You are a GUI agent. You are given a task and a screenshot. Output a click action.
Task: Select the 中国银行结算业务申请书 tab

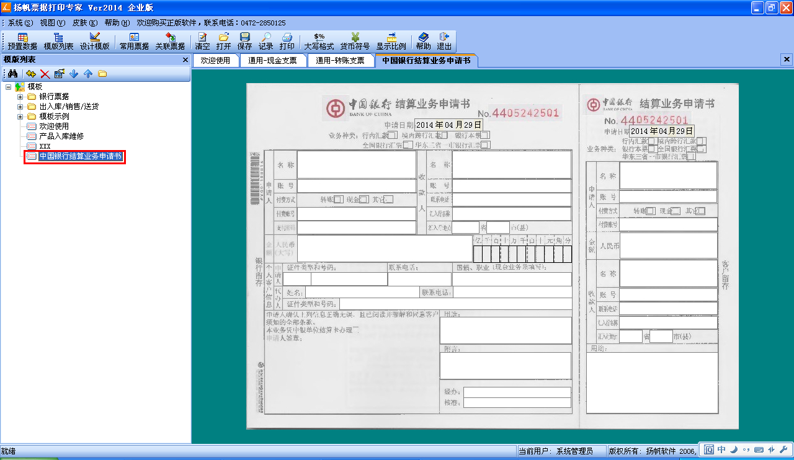(x=426, y=60)
